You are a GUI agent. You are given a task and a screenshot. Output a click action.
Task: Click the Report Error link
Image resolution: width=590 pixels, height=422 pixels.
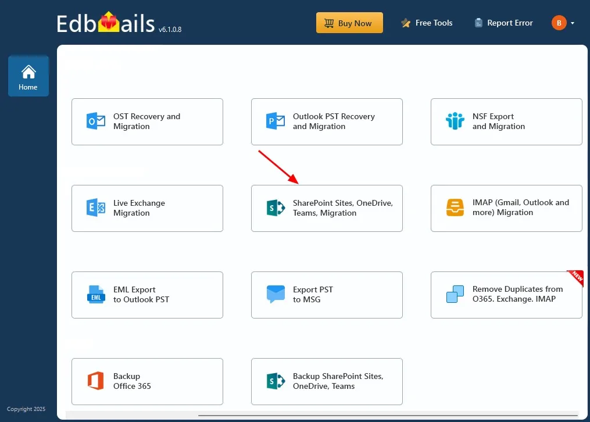[503, 23]
